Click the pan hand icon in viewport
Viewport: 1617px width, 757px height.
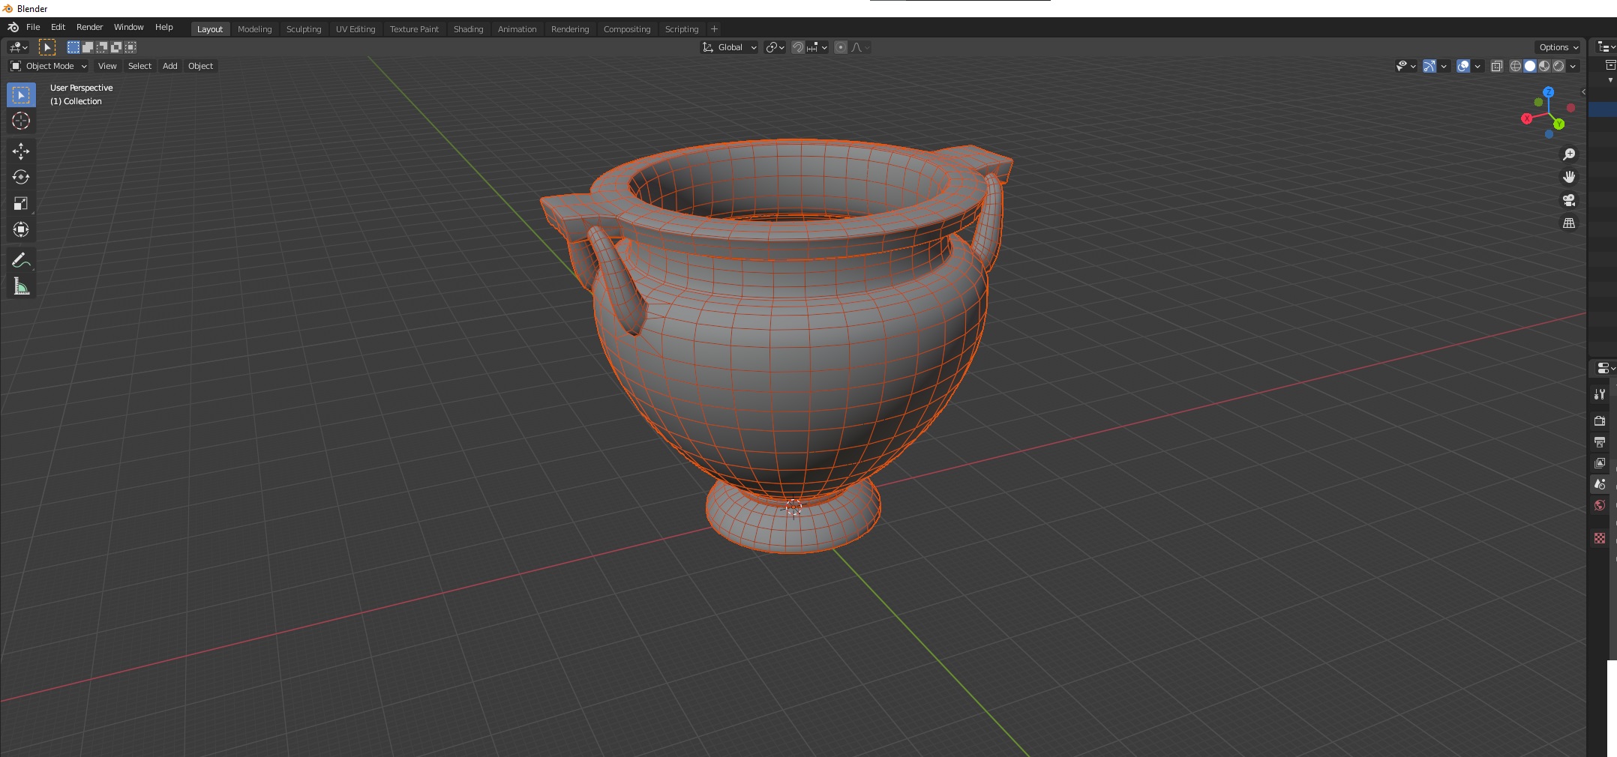pyautogui.click(x=1568, y=178)
